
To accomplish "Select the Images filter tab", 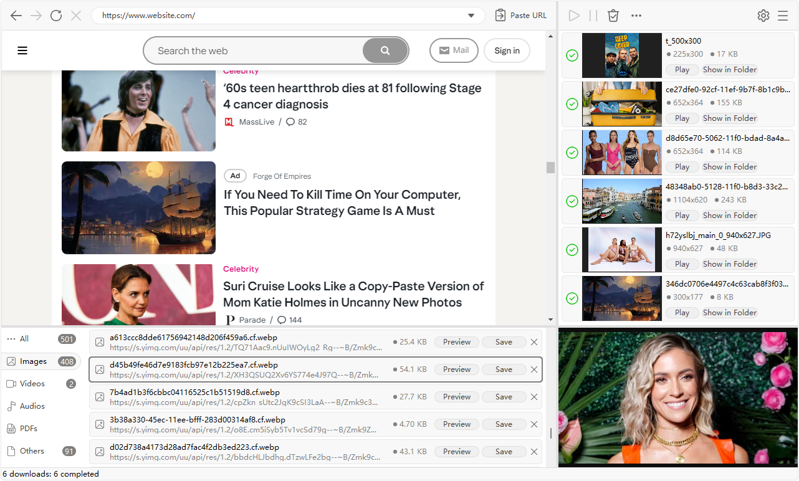I will point(33,361).
